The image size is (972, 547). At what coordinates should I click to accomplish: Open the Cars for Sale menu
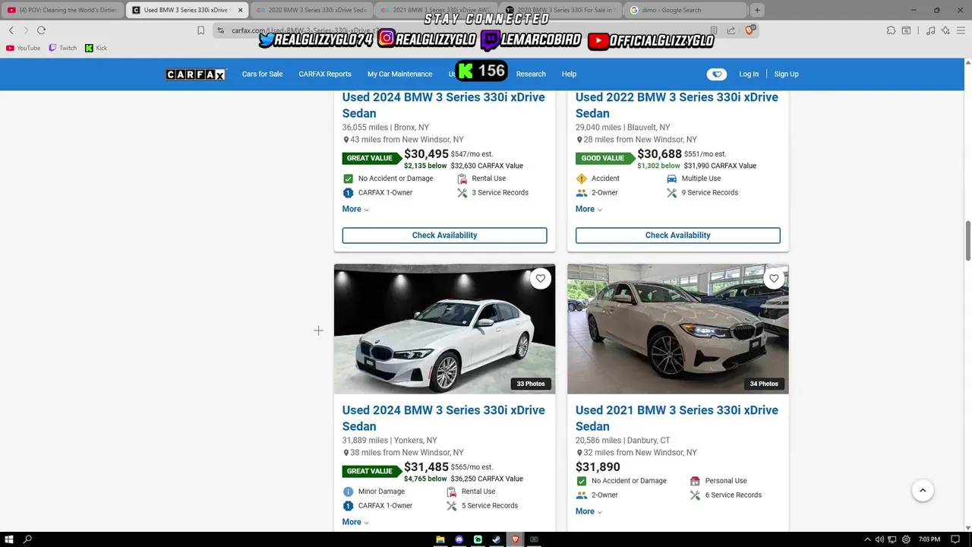pyautogui.click(x=262, y=74)
